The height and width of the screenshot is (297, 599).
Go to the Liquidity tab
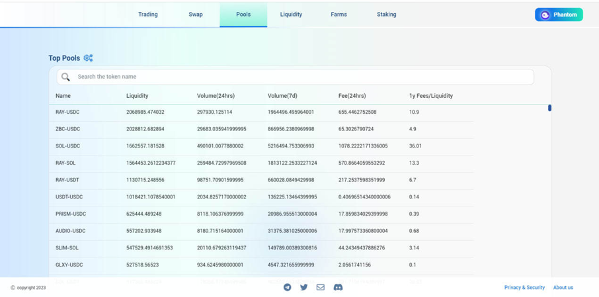point(291,15)
